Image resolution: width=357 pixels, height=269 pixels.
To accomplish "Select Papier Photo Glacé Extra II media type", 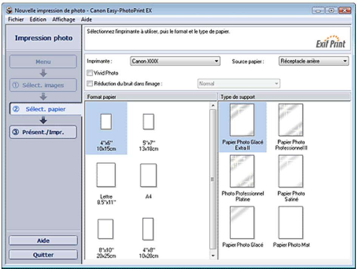I will (x=243, y=127).
